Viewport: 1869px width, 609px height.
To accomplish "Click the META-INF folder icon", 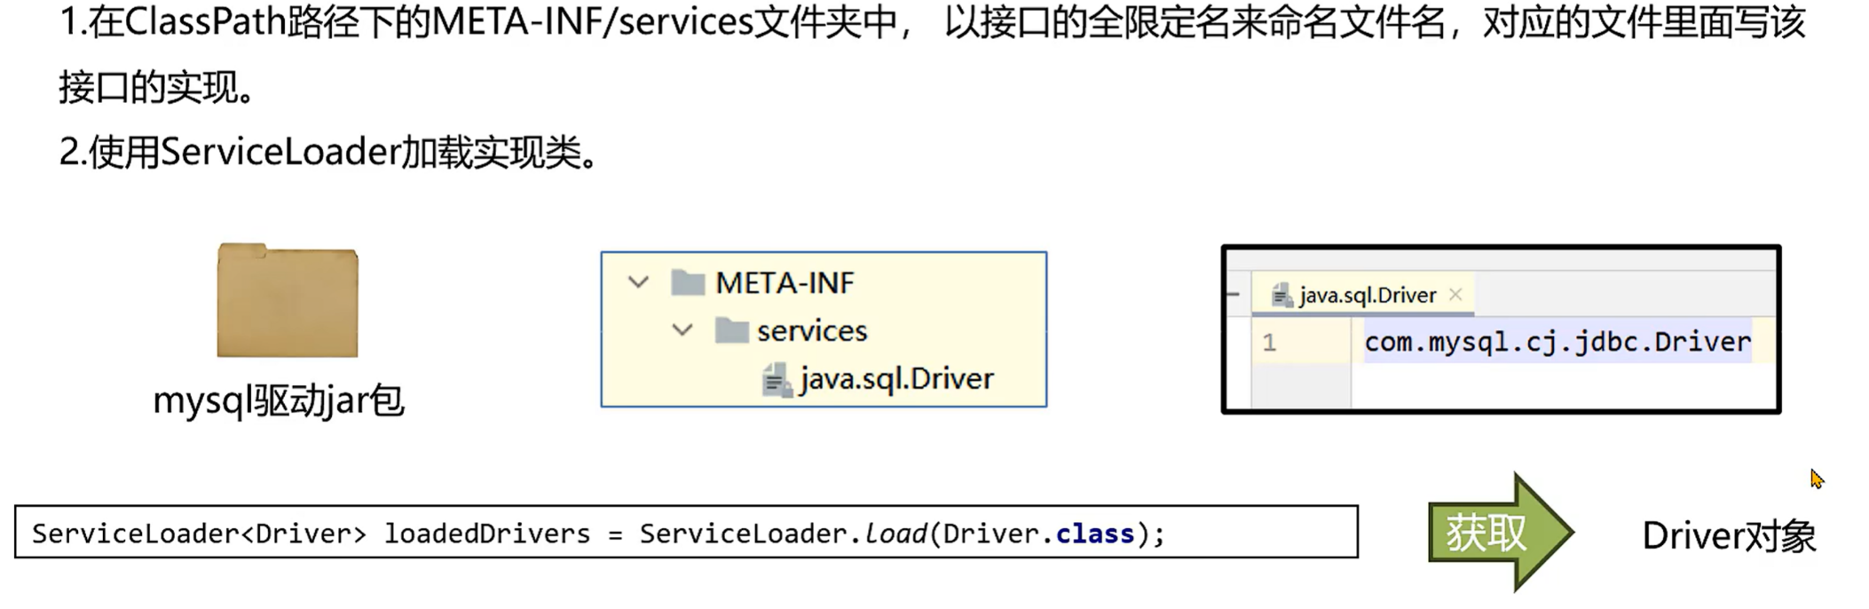I will [x=688, y=283].
